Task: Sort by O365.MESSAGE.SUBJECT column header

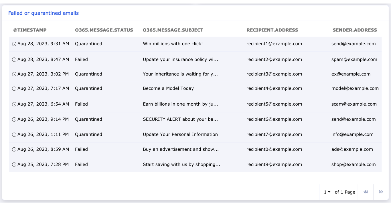Action: (173, 30)
